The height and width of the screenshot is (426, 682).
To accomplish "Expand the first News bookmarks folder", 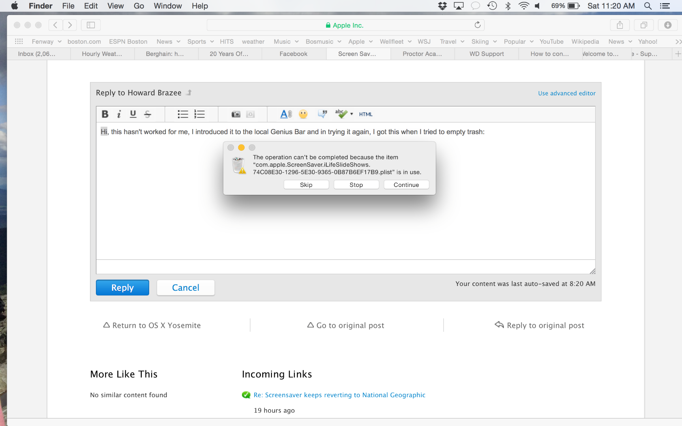I will 169,41.
